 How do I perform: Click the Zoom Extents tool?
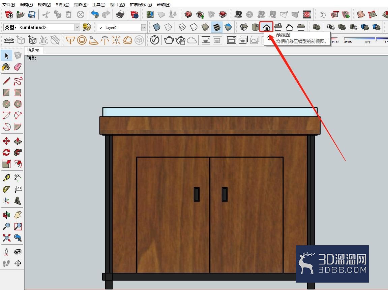point(6,238)
